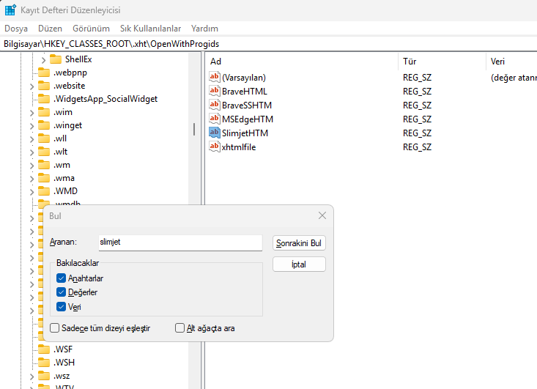Select the xhtmlfile value name

pyautogui.click(x=239, y=147)
